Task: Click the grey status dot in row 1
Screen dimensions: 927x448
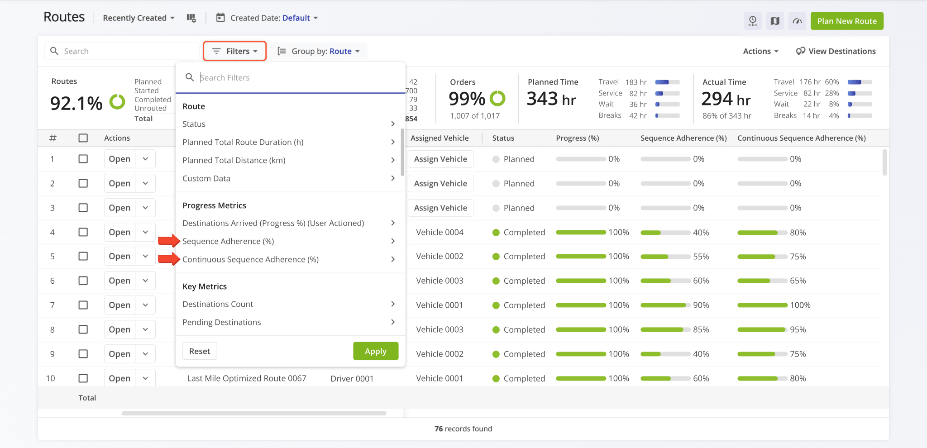Action: 496,159
